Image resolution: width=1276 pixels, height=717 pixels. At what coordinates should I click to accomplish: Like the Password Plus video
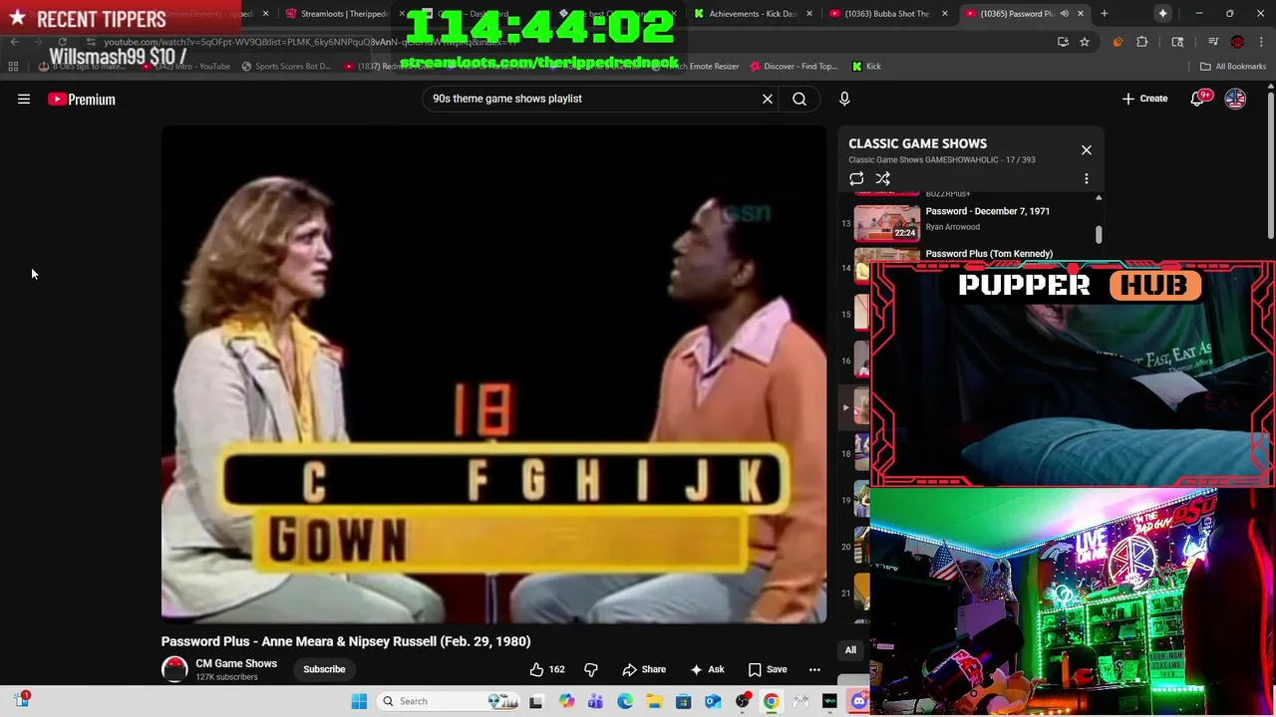[547, 669]
